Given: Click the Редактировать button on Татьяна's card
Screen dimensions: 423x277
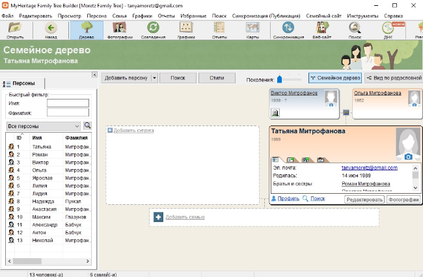Looking at the screenshot, I should tap(364, 200).
